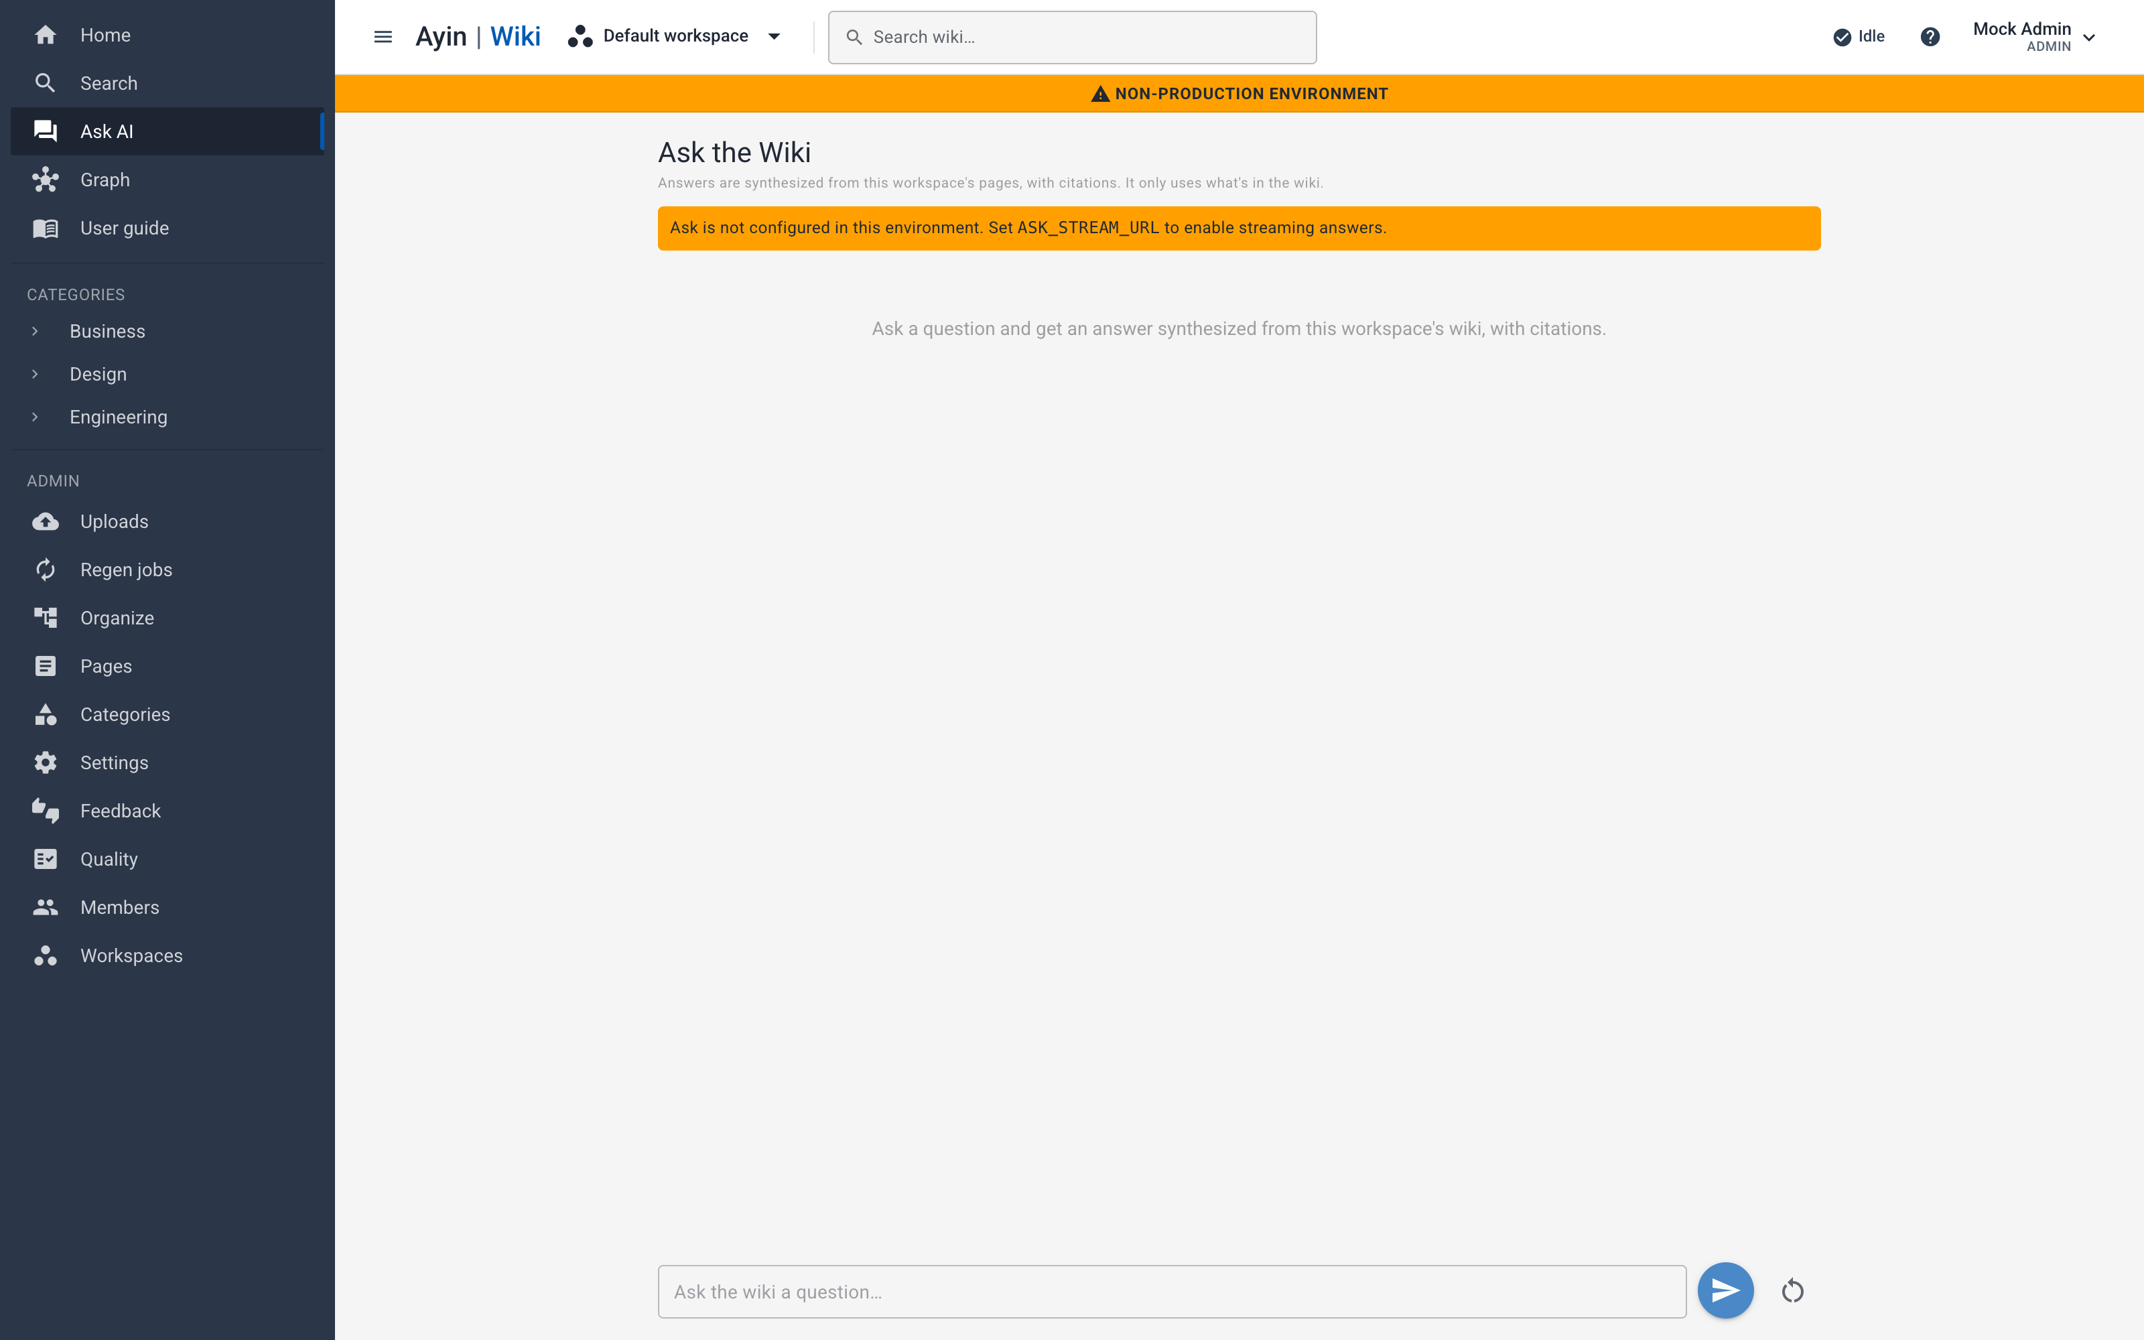Click the Uploads cloud icon
The image size is (2144, 1340).
click(x=45, y=521)
